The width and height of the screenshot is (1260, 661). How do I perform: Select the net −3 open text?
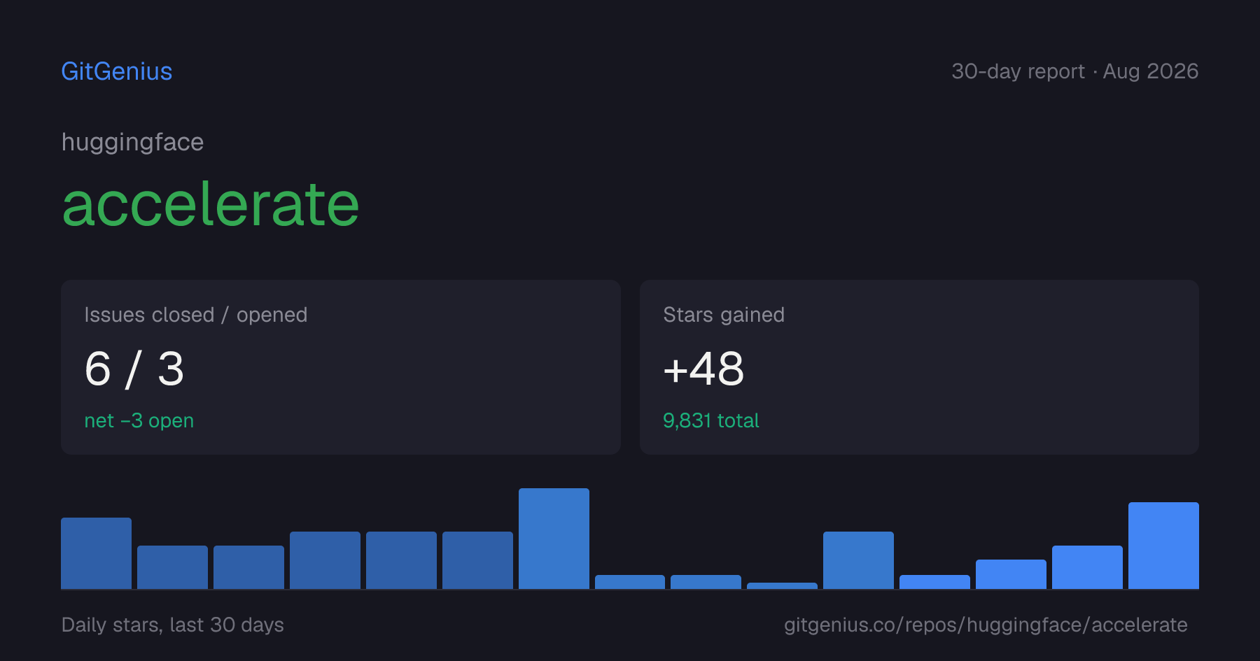(x=139, y=420)
